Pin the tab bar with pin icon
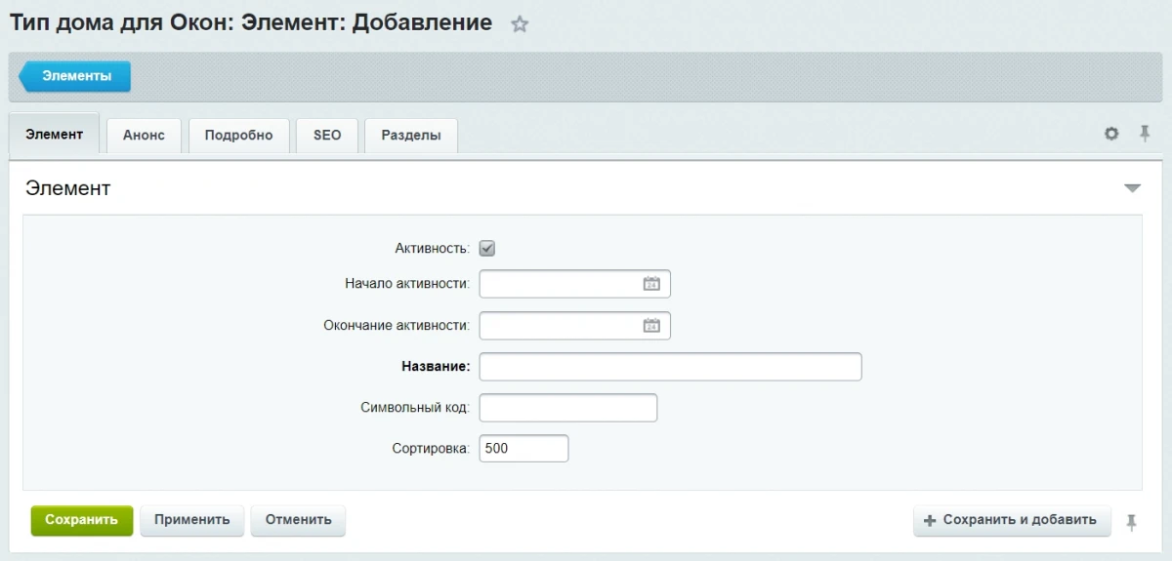Image resolution: width=1172 pixels, height=561 pixels. [x=1145, y=134]
